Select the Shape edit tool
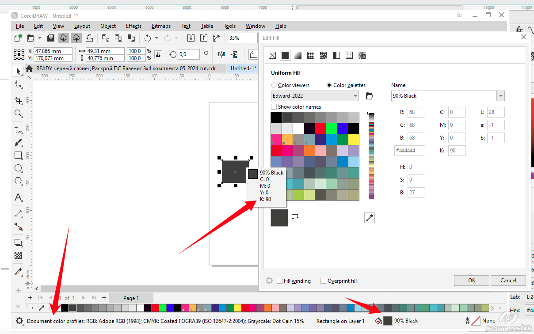534x334 pixels. click(x=18, y=84)
